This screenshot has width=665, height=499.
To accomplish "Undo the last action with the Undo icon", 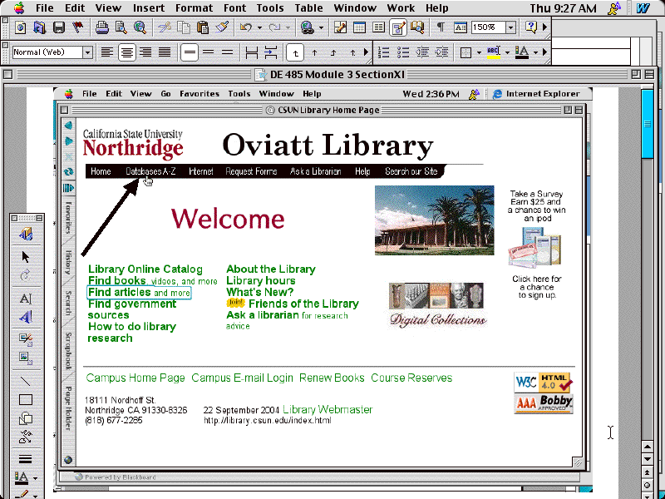I will pyautogui.click(x=245, y=27).
